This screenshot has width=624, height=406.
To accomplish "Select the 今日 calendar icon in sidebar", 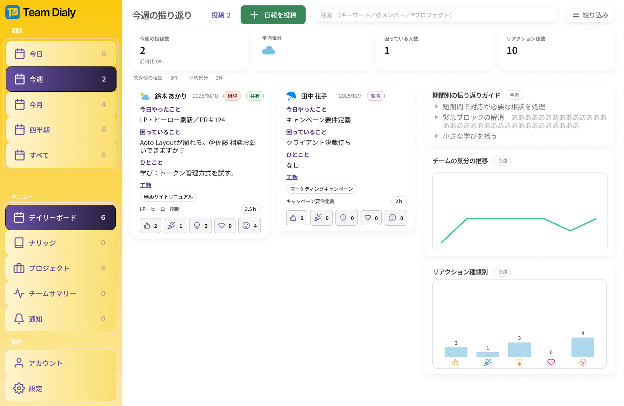I will coord(20,53).
